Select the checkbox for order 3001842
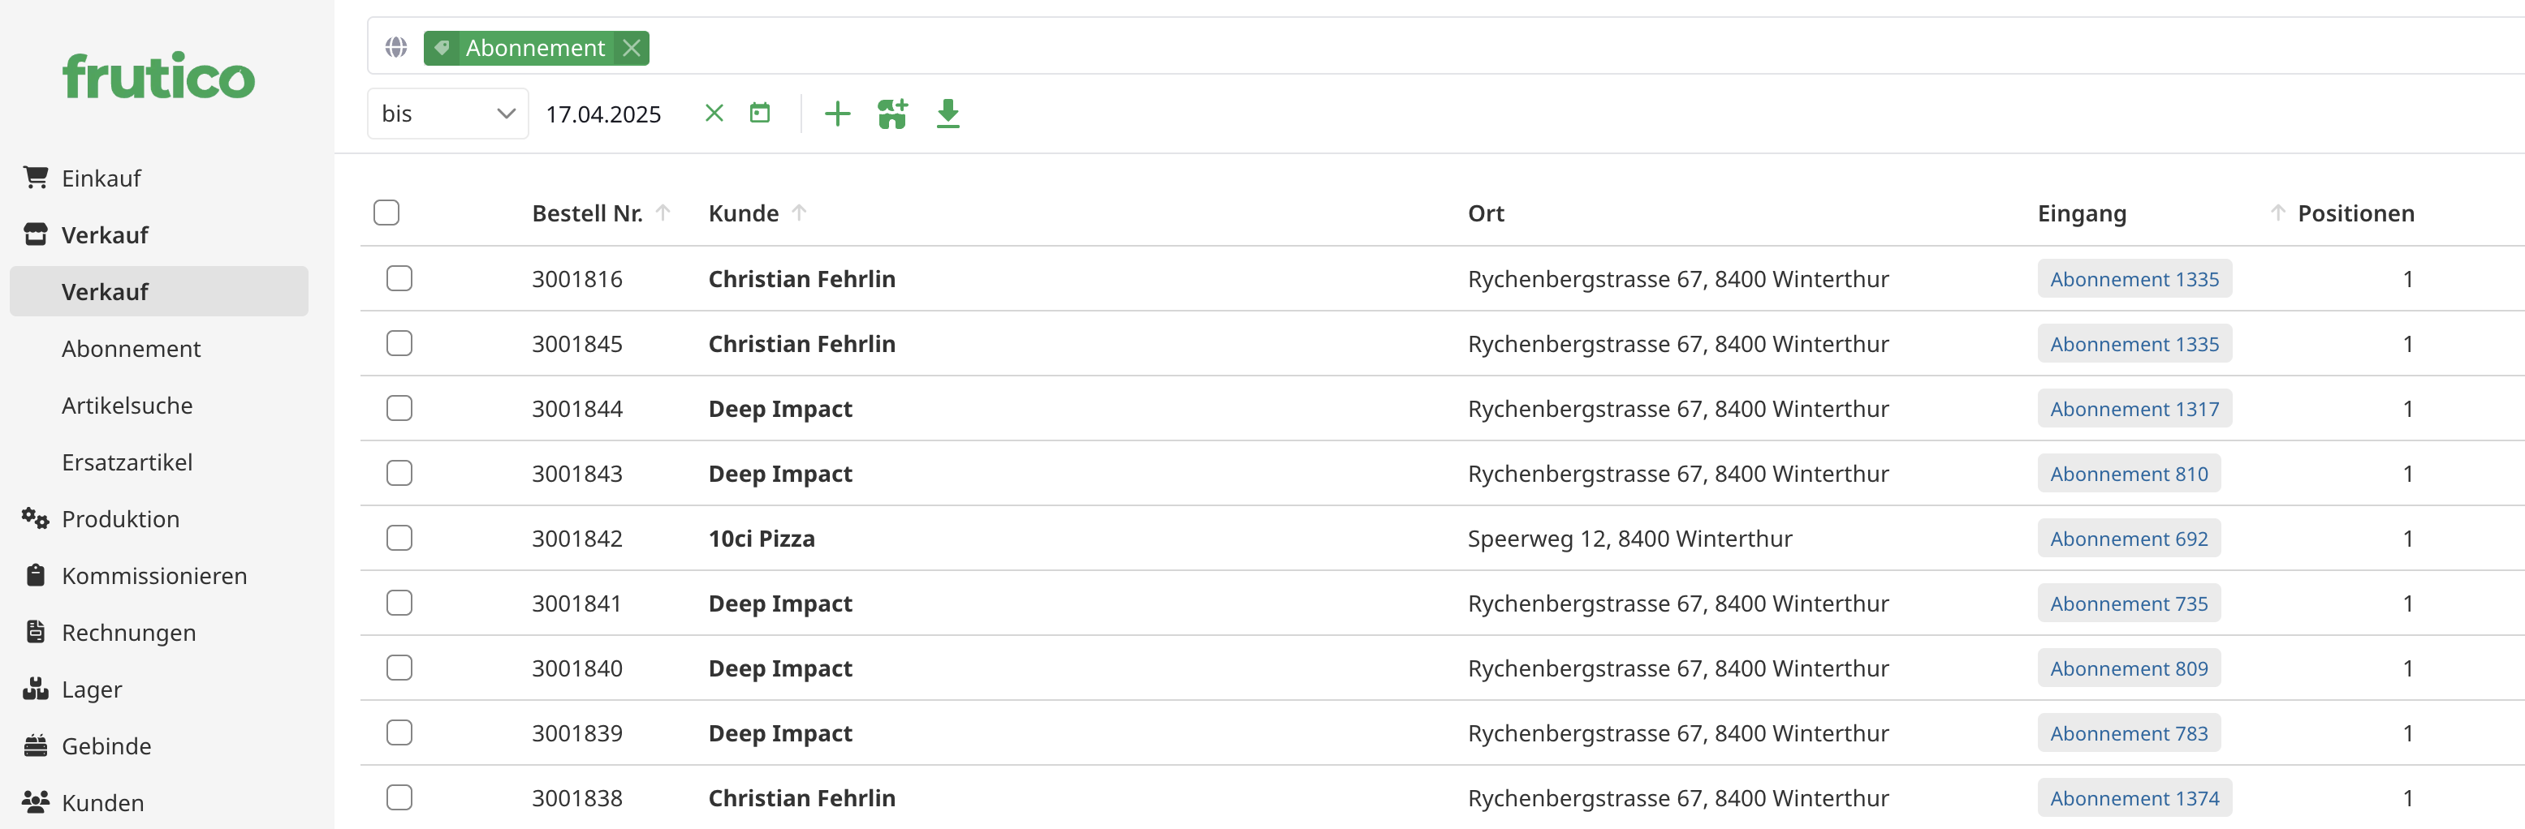Image resolution: width=2525 pixels, height=829 pixels. [399, 537]
